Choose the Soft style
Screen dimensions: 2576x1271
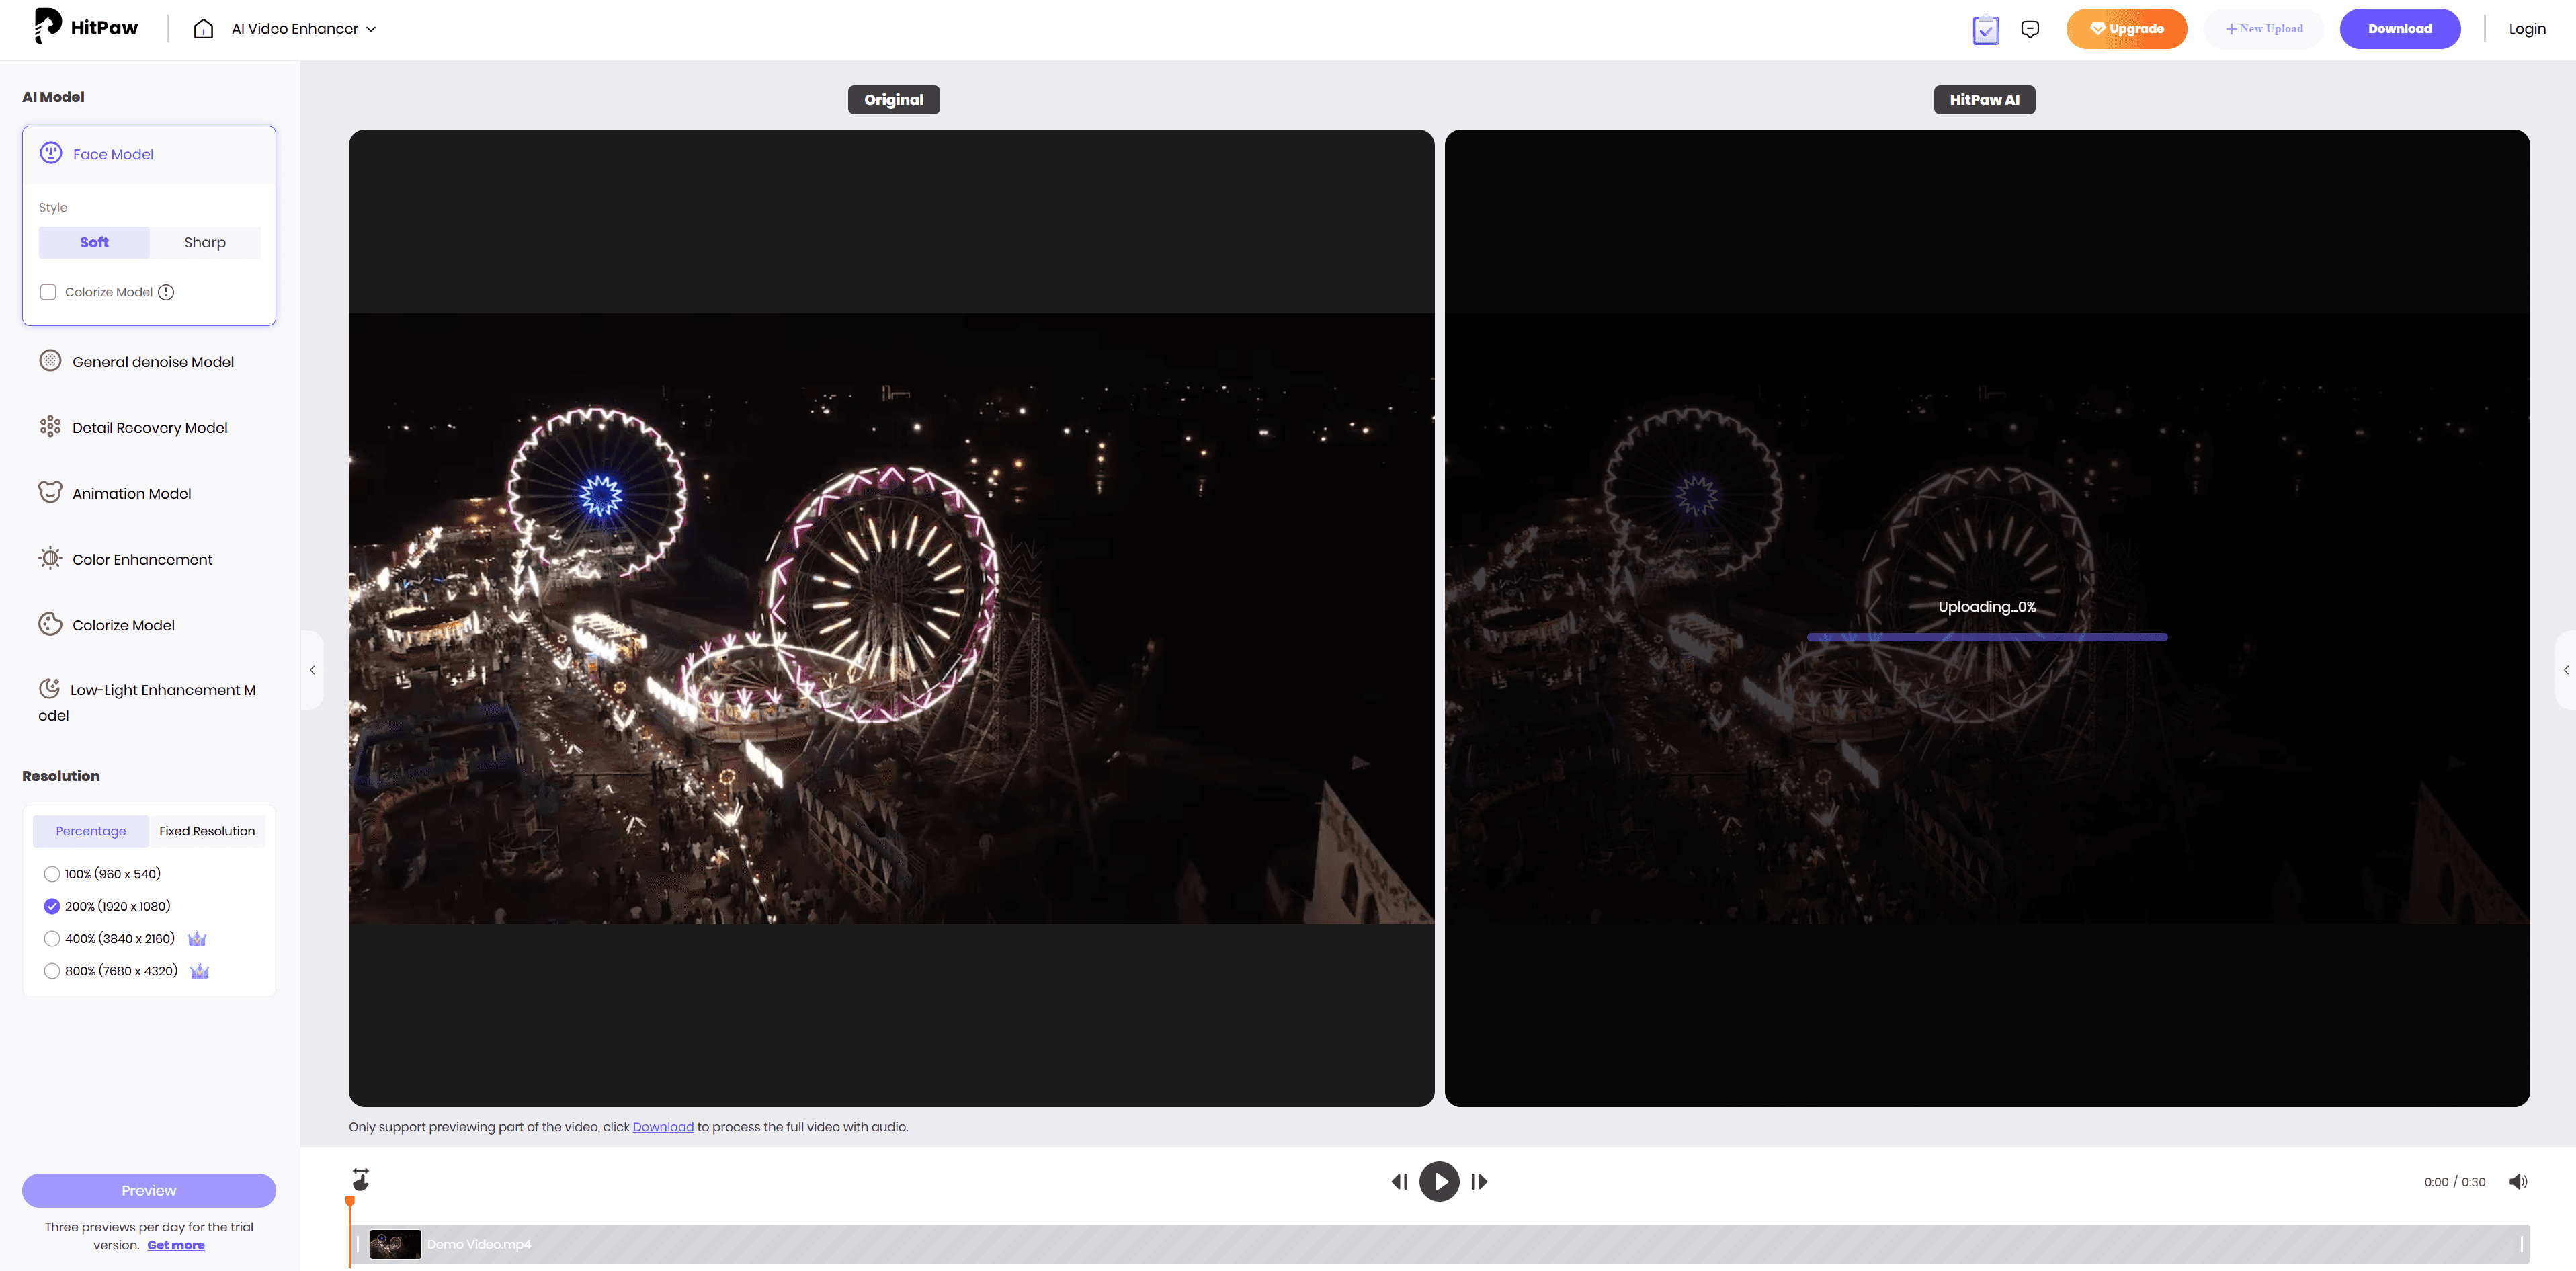pos(94,242)
